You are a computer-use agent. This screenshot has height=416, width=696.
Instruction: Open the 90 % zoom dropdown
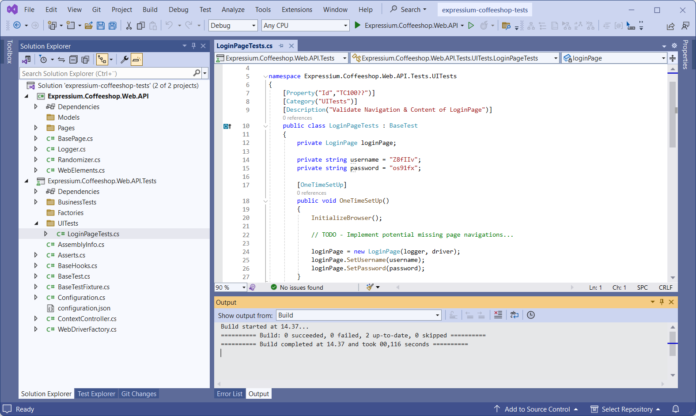click(x=231, y=287)
